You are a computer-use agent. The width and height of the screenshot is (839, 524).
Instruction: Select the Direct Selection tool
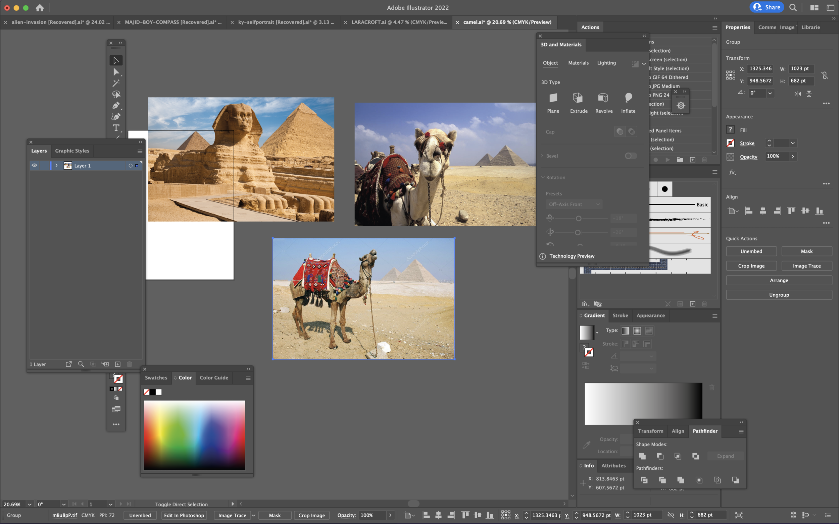[x=116, y=72]
